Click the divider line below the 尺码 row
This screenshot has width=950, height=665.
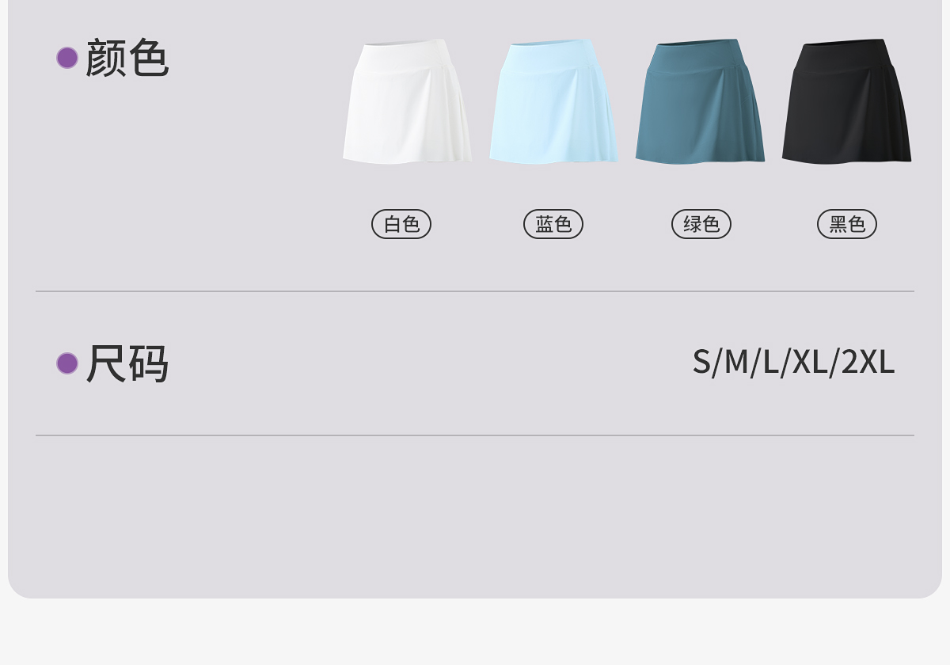[x=475, y=435]
